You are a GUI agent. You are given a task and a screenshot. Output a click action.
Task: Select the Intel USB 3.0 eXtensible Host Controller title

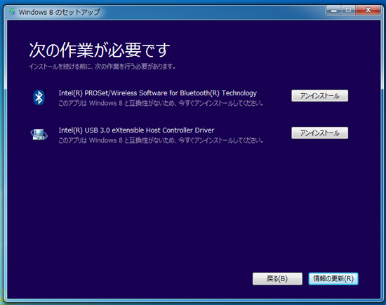[x=136, y=130]
